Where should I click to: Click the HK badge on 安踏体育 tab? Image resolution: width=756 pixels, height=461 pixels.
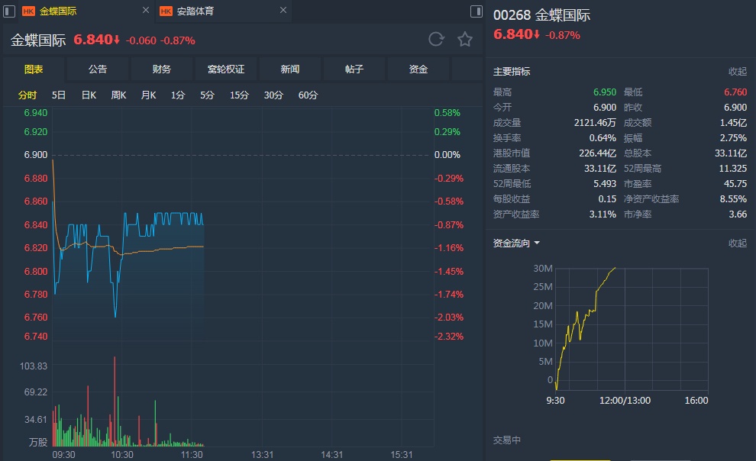166,11
